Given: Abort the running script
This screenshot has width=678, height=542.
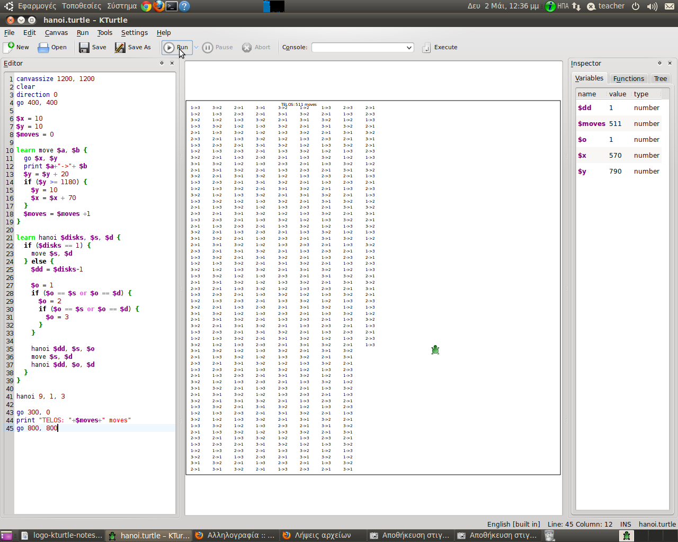Looking at the screenshot, I should click(256, 47).
